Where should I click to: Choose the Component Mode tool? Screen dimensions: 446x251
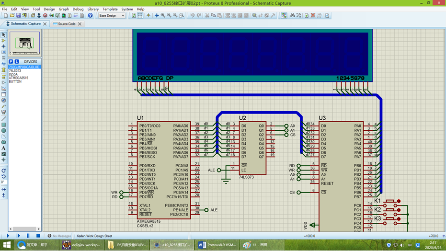click(x=3, y=41)
